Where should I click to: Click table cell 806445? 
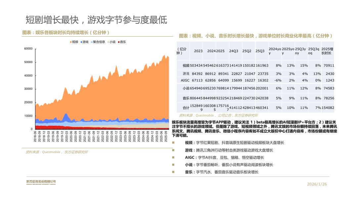coord(196,98)
